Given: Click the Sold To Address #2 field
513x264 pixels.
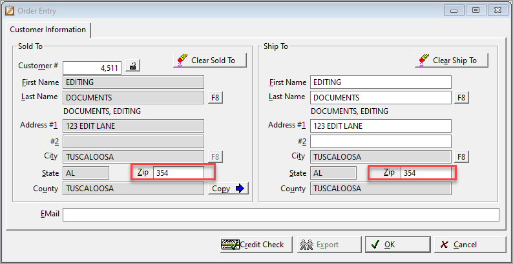Looking at the screenshot, I should pyautogui.click(x=133, y=142).
